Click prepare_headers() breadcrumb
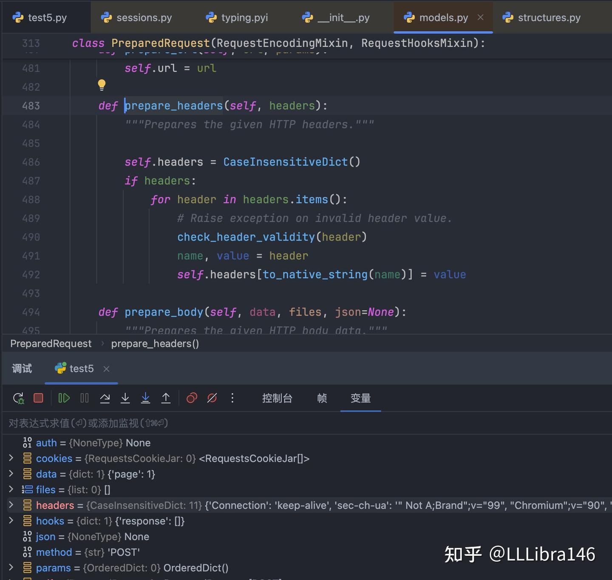The width and height of the screenshot is (612, 580). 155,343
